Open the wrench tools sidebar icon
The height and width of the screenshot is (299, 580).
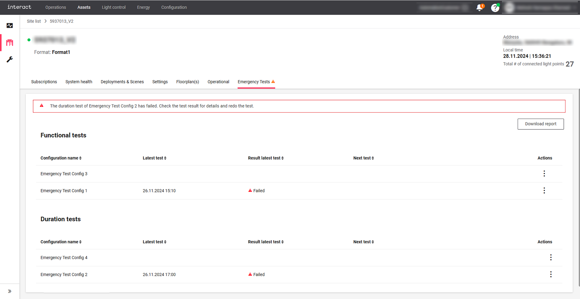point(10,59)
